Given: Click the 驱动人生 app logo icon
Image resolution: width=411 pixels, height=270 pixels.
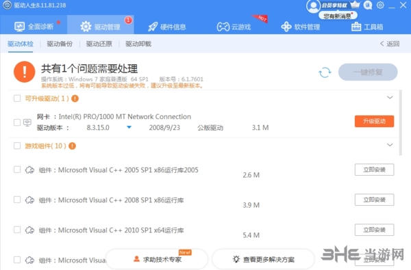Looking at the screenshot, I should pyautogui.click(x=7, y=5).
